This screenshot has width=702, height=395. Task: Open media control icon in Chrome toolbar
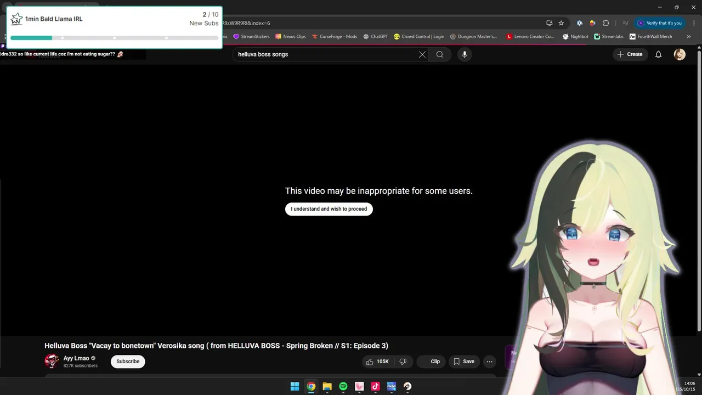[x=625, y=23]
